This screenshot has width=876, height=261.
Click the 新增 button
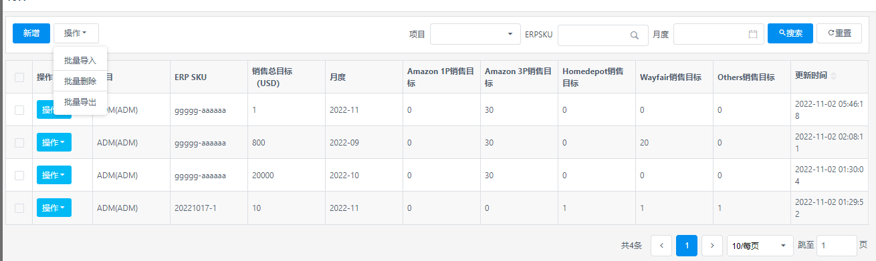(x=31, y=33)
